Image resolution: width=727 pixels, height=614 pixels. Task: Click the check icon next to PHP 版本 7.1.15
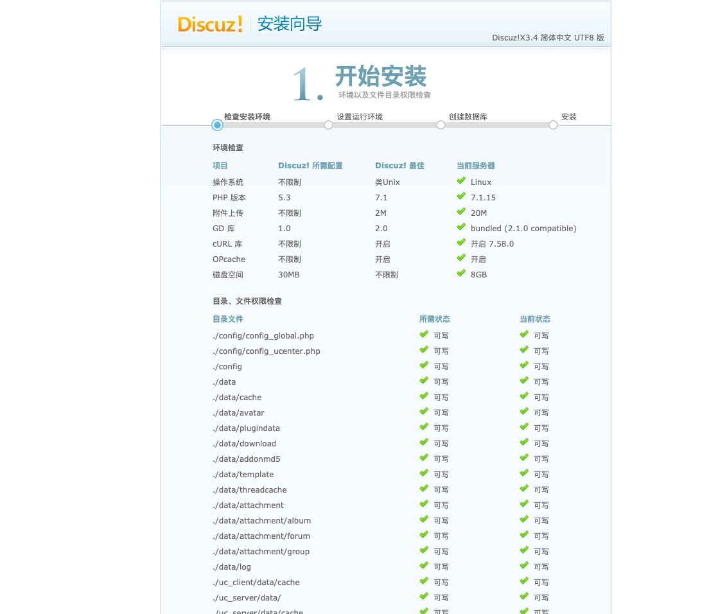coord(461,196)
